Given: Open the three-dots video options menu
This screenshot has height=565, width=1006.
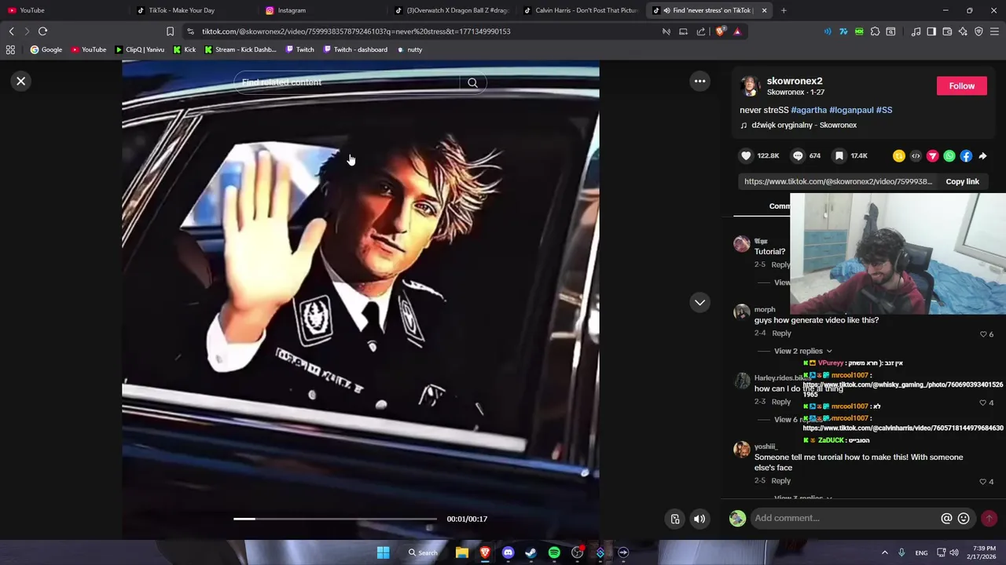Looking at the screenshot, I should pos(699,81).
